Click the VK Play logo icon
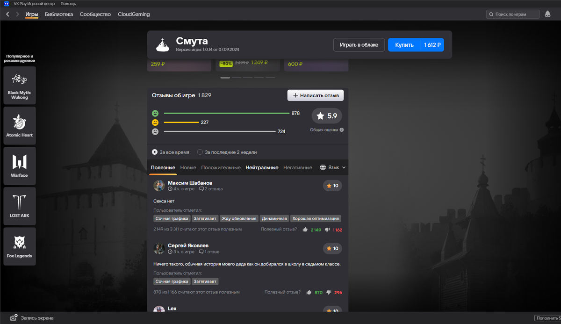561x324 pixels. (7, 3)
